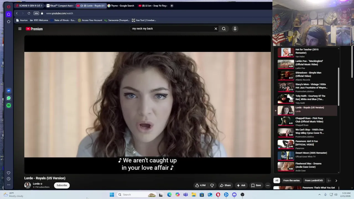Click the Lorde channel name link
354x199 pixels.
(36, 184)
